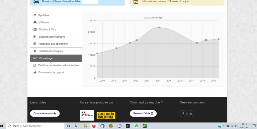
Task: Click the white plate number field
Action: [x=90, y=1]
